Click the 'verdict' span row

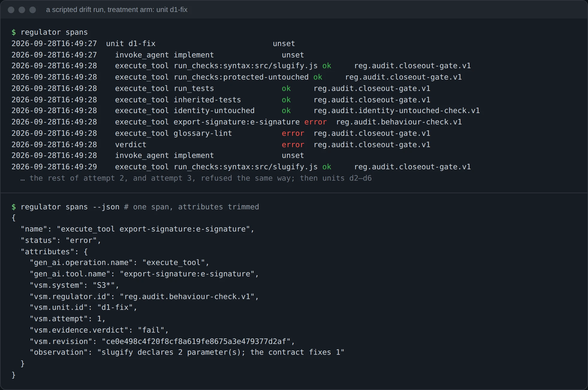(x=221, y=145)
